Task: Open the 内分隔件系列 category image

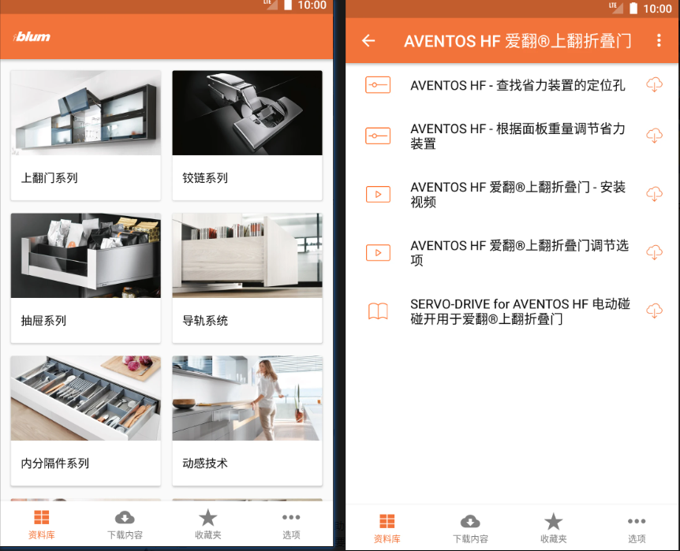Action: tap(86, 398)
